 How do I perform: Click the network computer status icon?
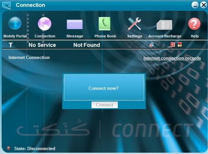(151, 45)
